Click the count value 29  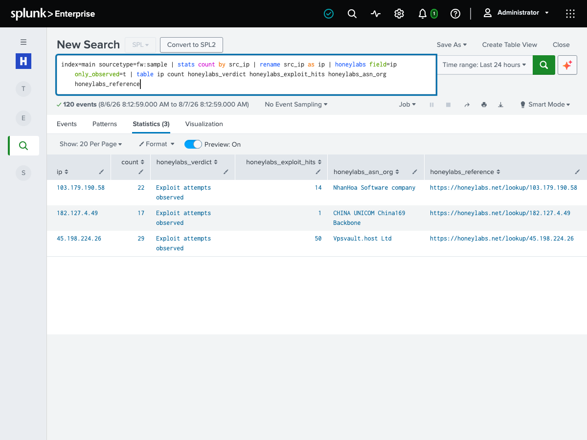[x=141, y=239]
